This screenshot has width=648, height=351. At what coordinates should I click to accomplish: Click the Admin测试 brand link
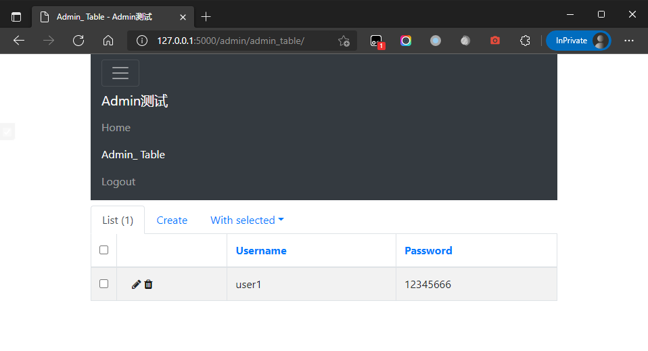coord(135,101)
